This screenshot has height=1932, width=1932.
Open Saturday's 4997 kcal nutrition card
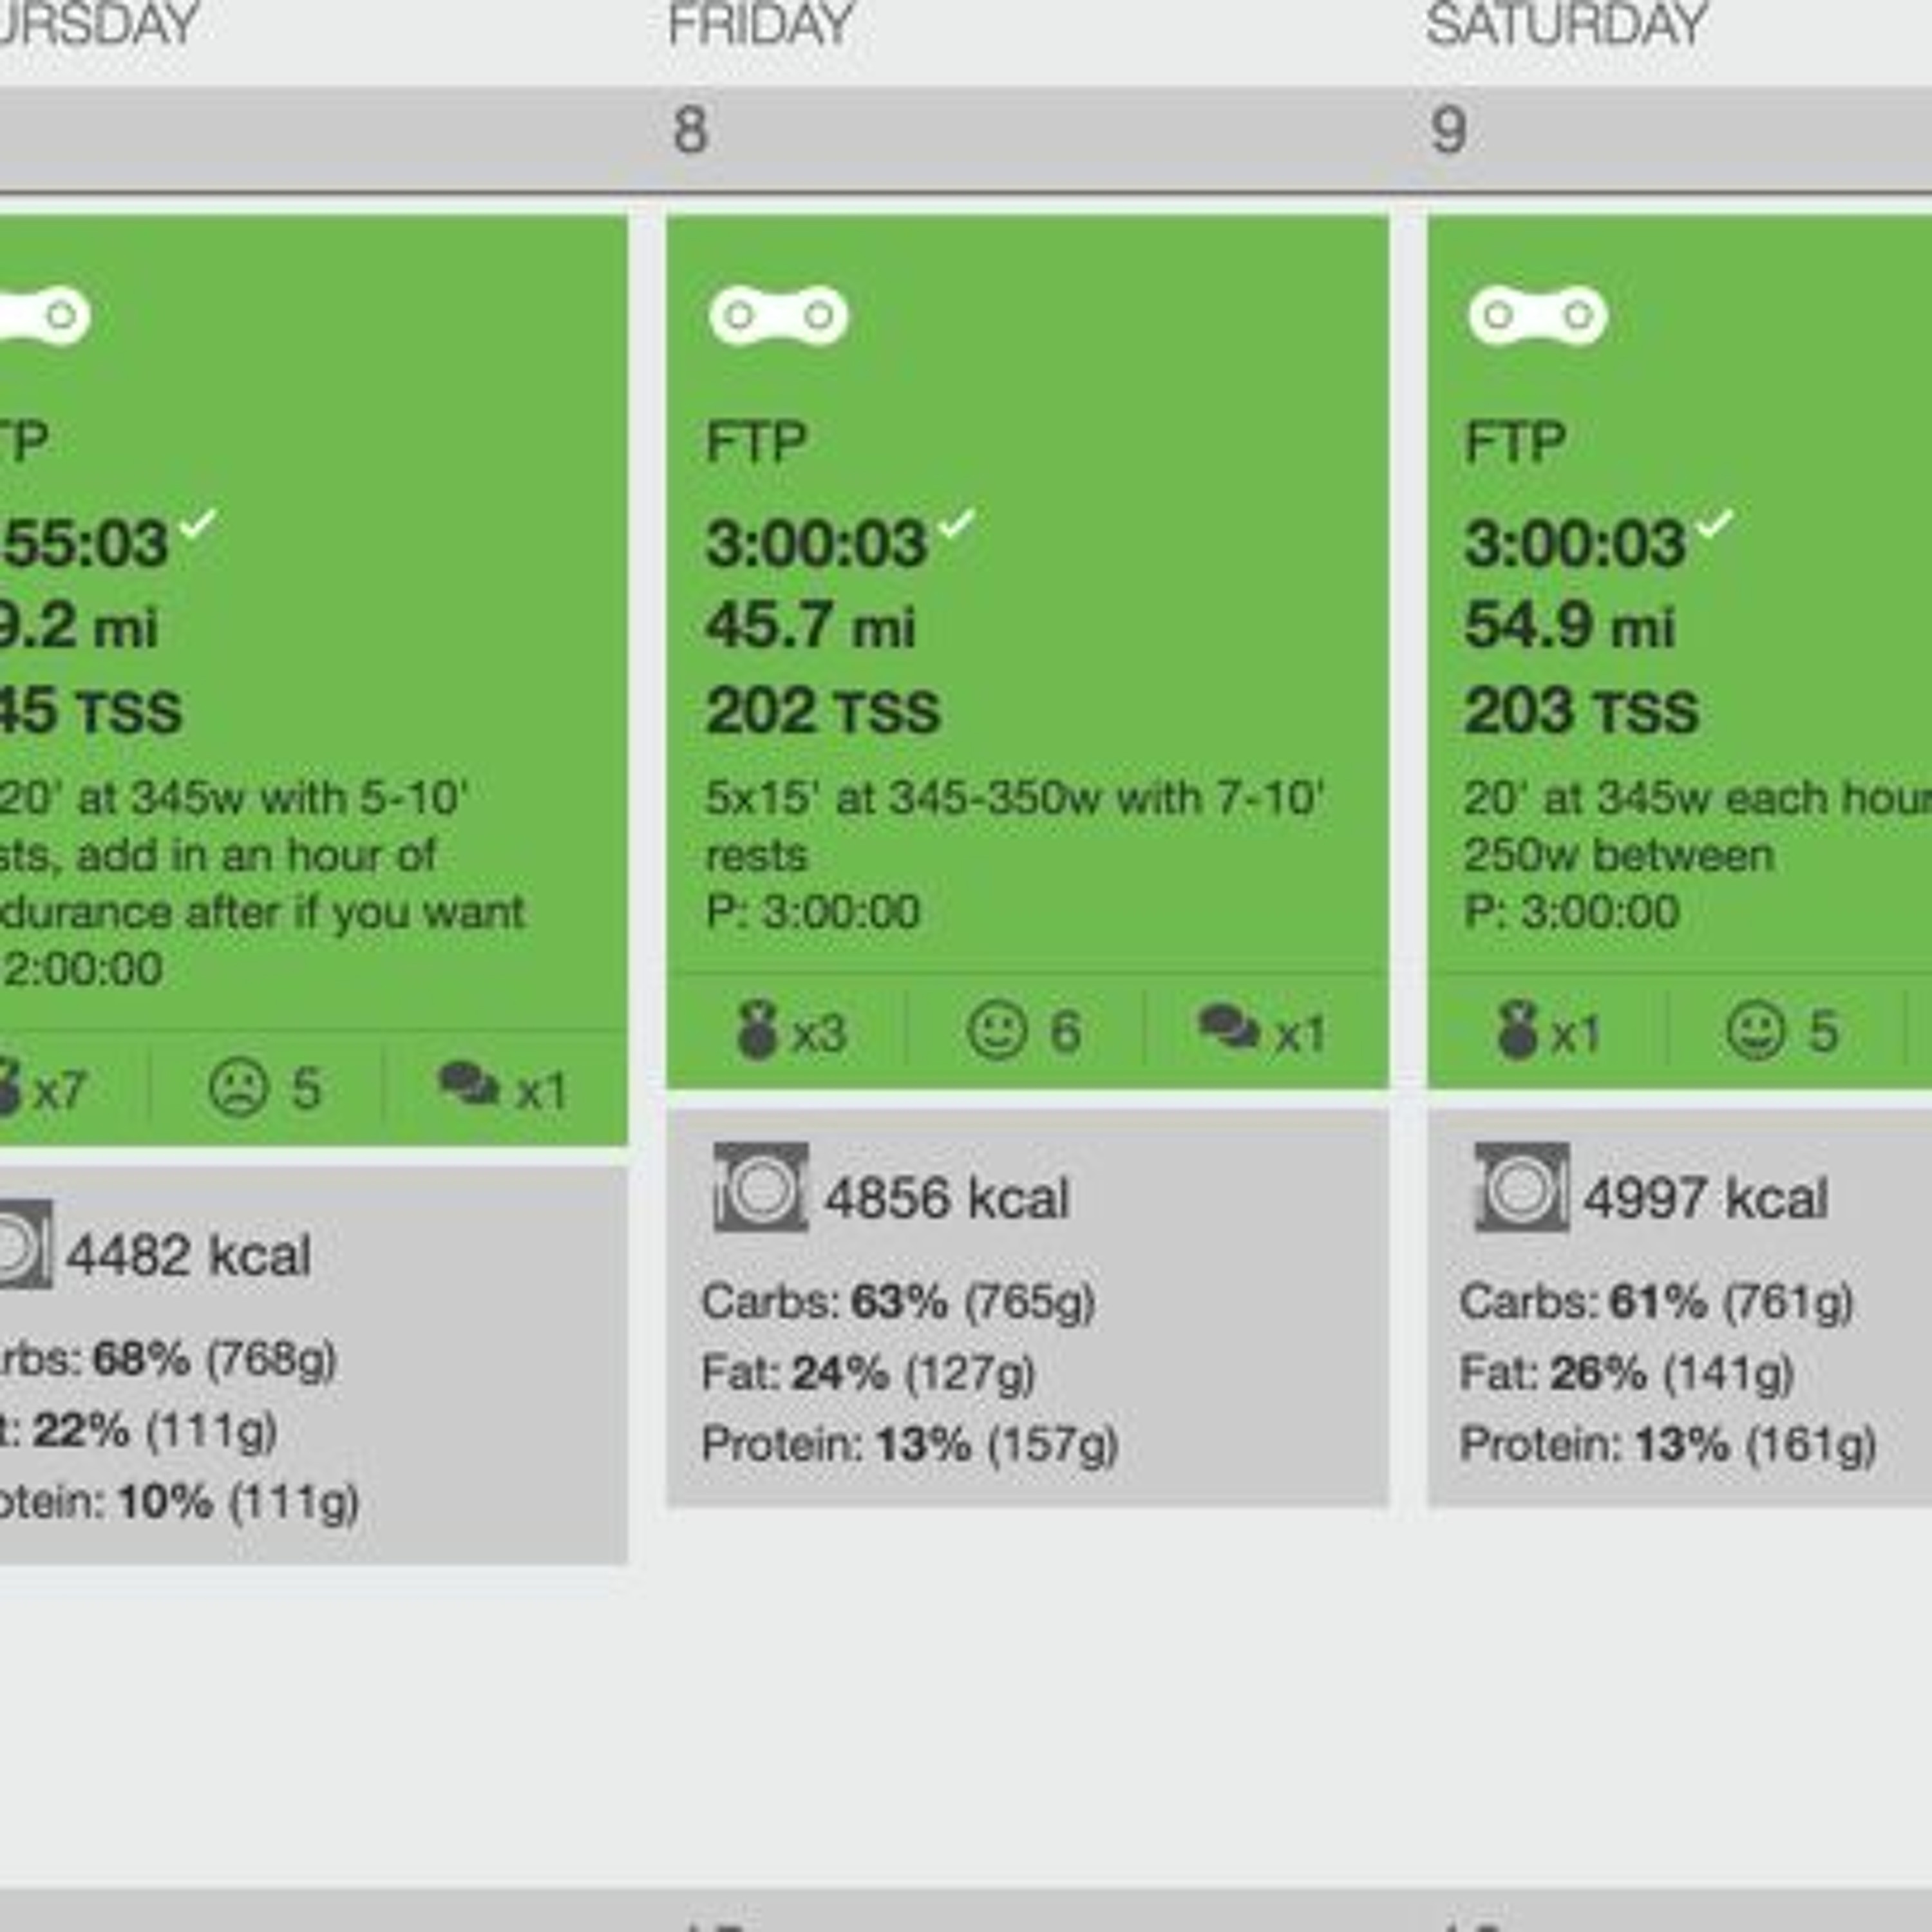[1680, 1307]
